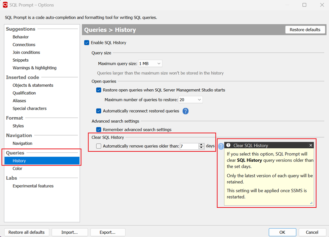This screenshot has width=329, height=237.
Task: Cancel the options dialog
Action: (x=312, y=232)
